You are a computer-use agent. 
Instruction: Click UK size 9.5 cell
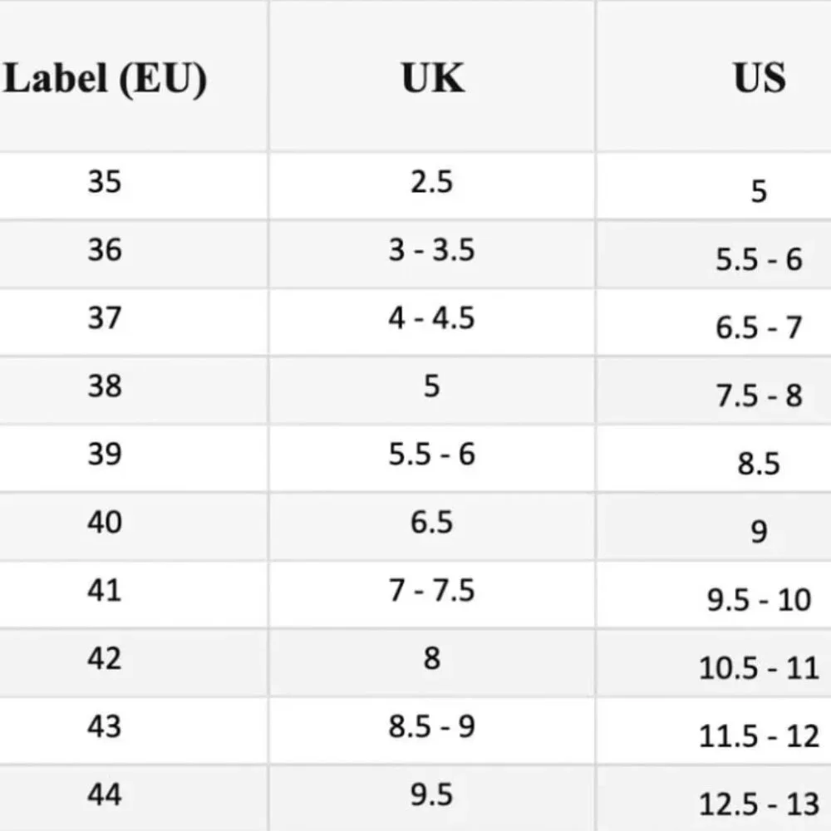coord(432,799)
